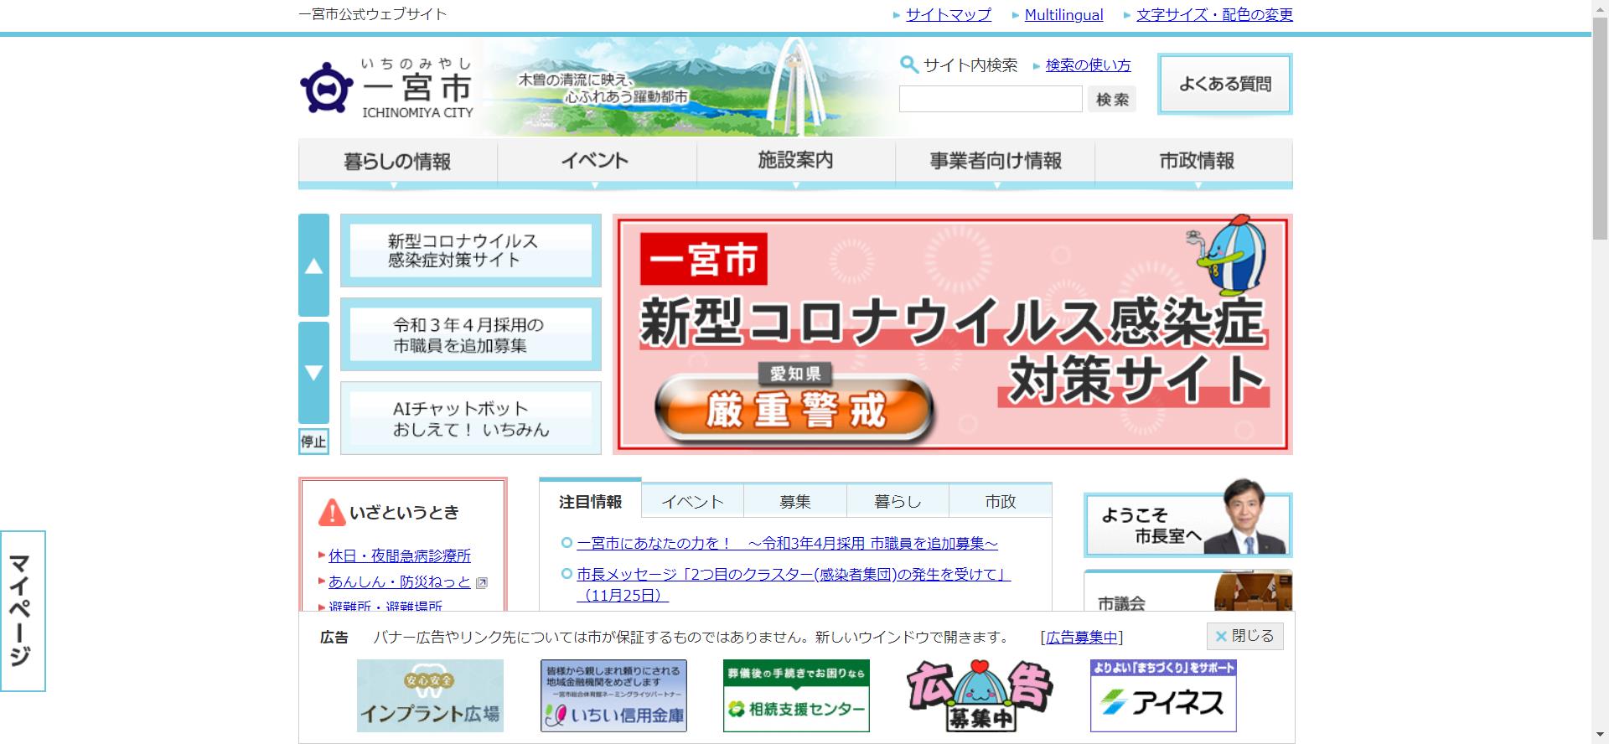1609x744 pixels.
Task: Open イベント main navigation menu
Action: 596,162
